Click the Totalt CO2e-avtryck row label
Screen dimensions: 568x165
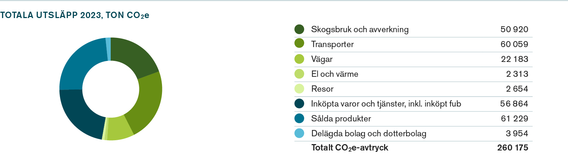(x=350, y=148)
